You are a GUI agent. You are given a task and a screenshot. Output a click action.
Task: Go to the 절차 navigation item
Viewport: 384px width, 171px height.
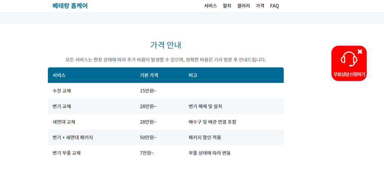(x=227, y=6)
